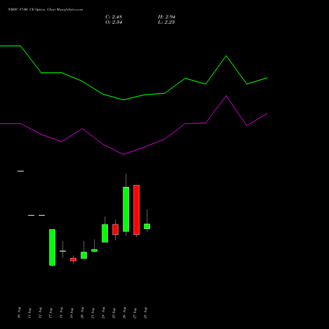Click the 11 Aug date label

(30, 313)
